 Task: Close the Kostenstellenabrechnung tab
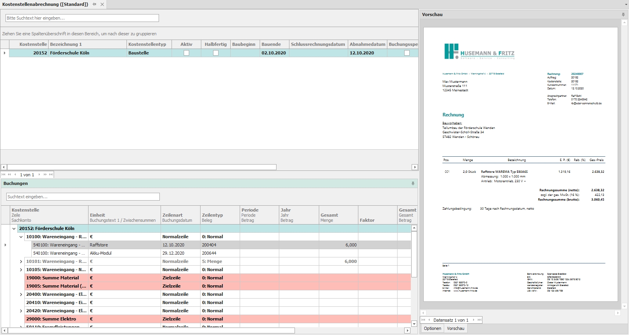[102, 4]
